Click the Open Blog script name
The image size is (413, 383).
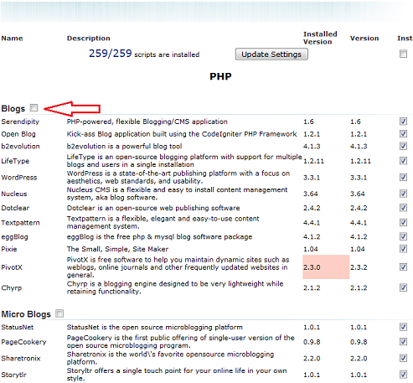click(18, 134)
